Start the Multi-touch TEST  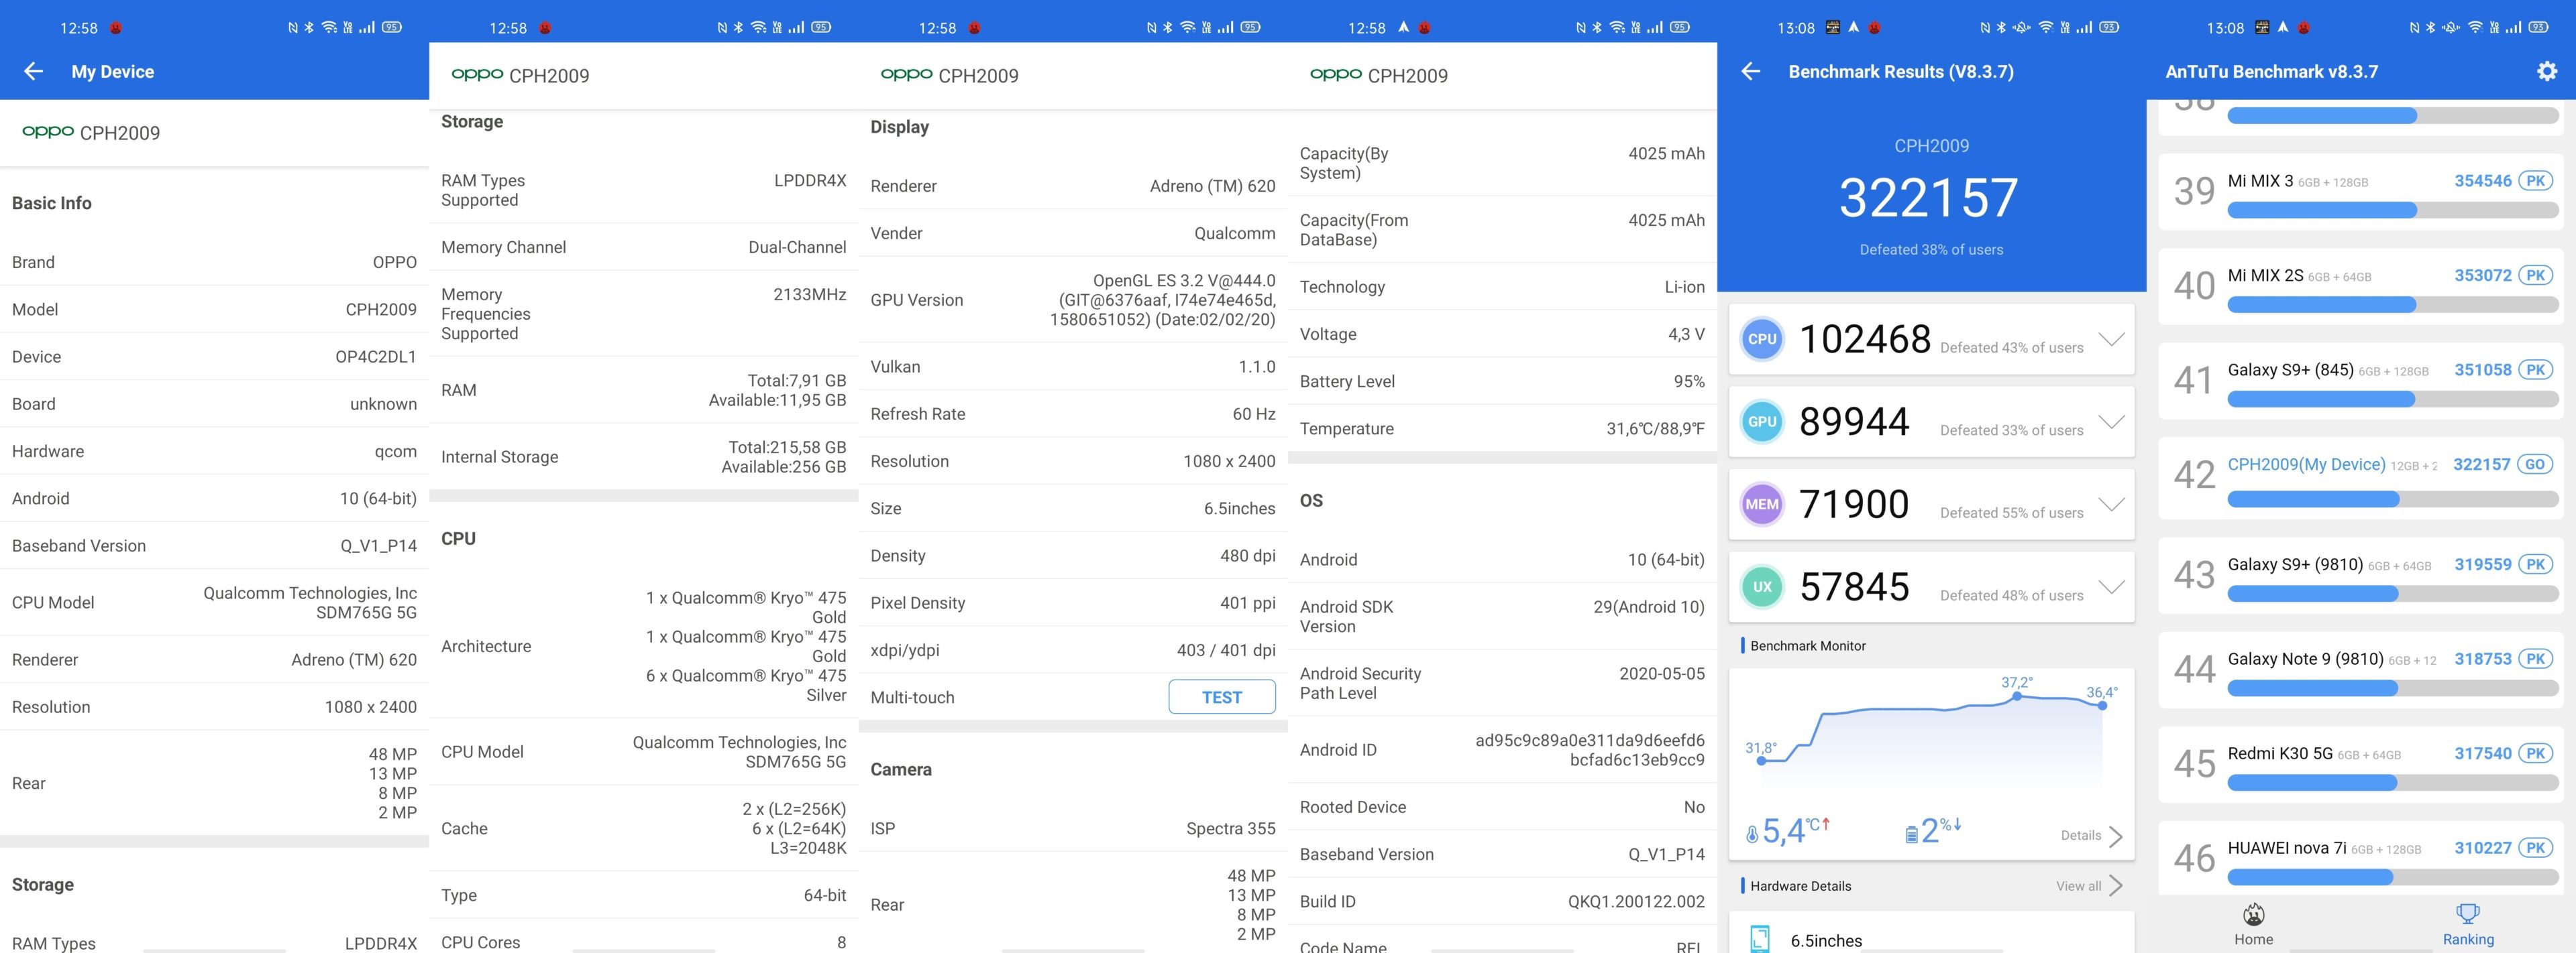tap(1221, 696)
